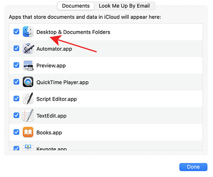This screenshot has height=177, width=213.
Task: Select the Desktop & Documents Folders label
Action: 73,32
